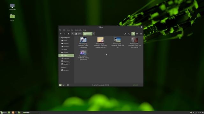Viewport: 204px width, 114px height.
Task: Open the volume tray icon
Action: click(203, 113)
